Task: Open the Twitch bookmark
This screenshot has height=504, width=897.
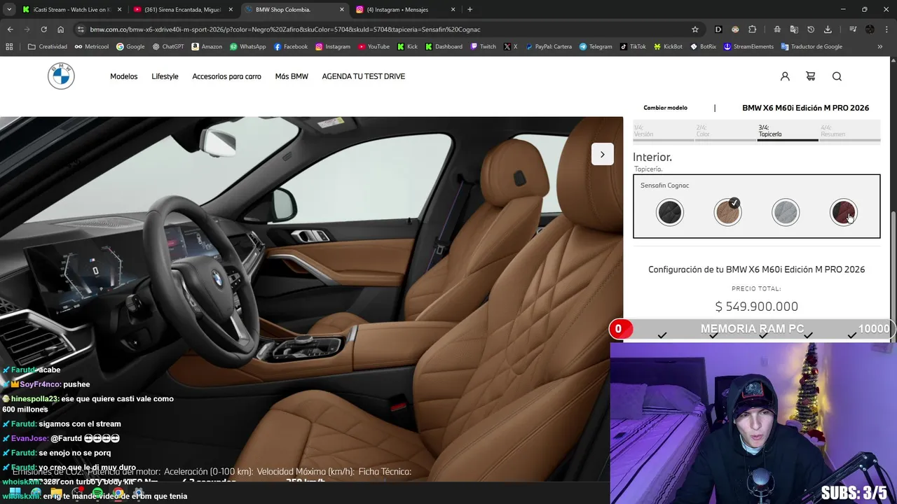Action: (483, 47)
